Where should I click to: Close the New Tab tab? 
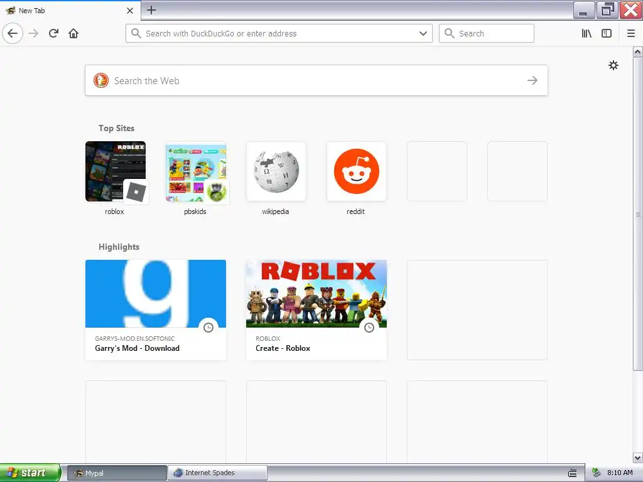(x=130, y=10)
